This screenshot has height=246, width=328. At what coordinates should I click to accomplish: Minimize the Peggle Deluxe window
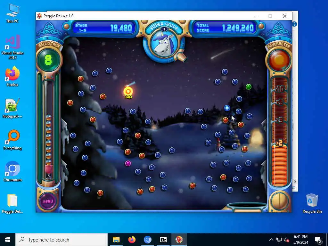click(255, 16)
